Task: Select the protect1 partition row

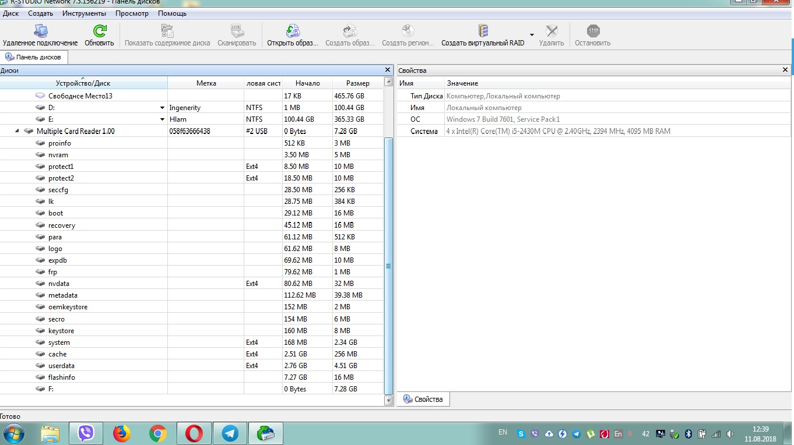Action: (x=192, y=167)
